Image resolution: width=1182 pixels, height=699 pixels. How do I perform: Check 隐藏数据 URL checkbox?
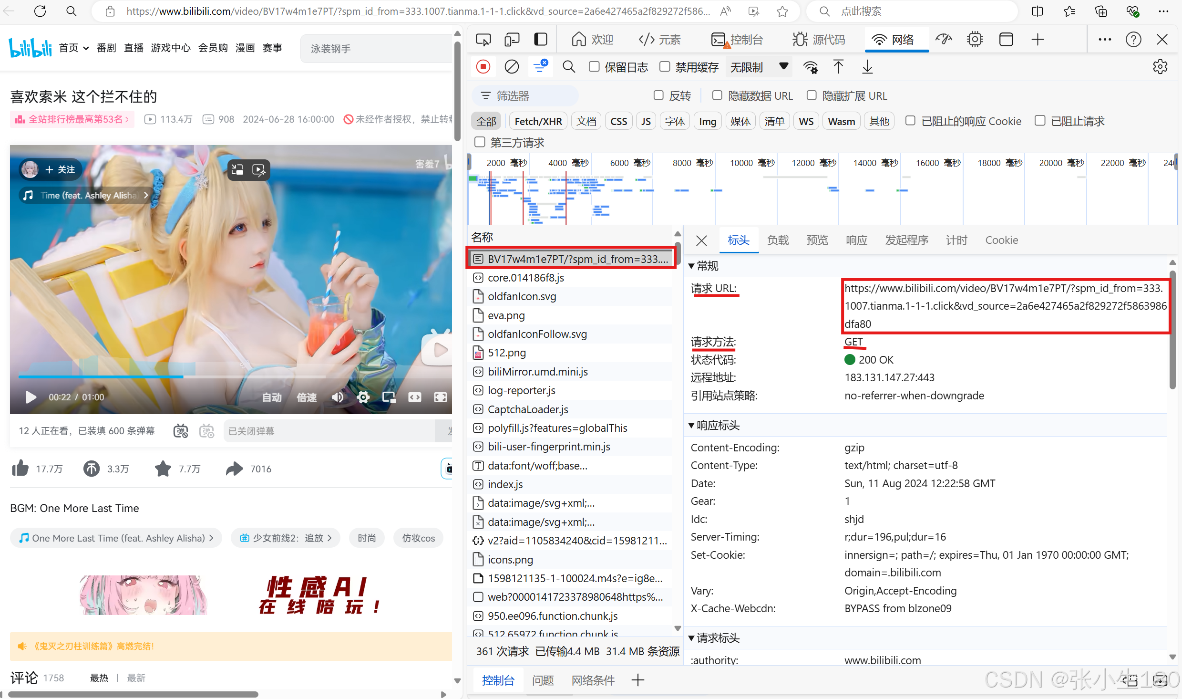(717, 95)
